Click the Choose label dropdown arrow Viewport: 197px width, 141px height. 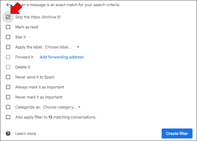pos(78,47)
